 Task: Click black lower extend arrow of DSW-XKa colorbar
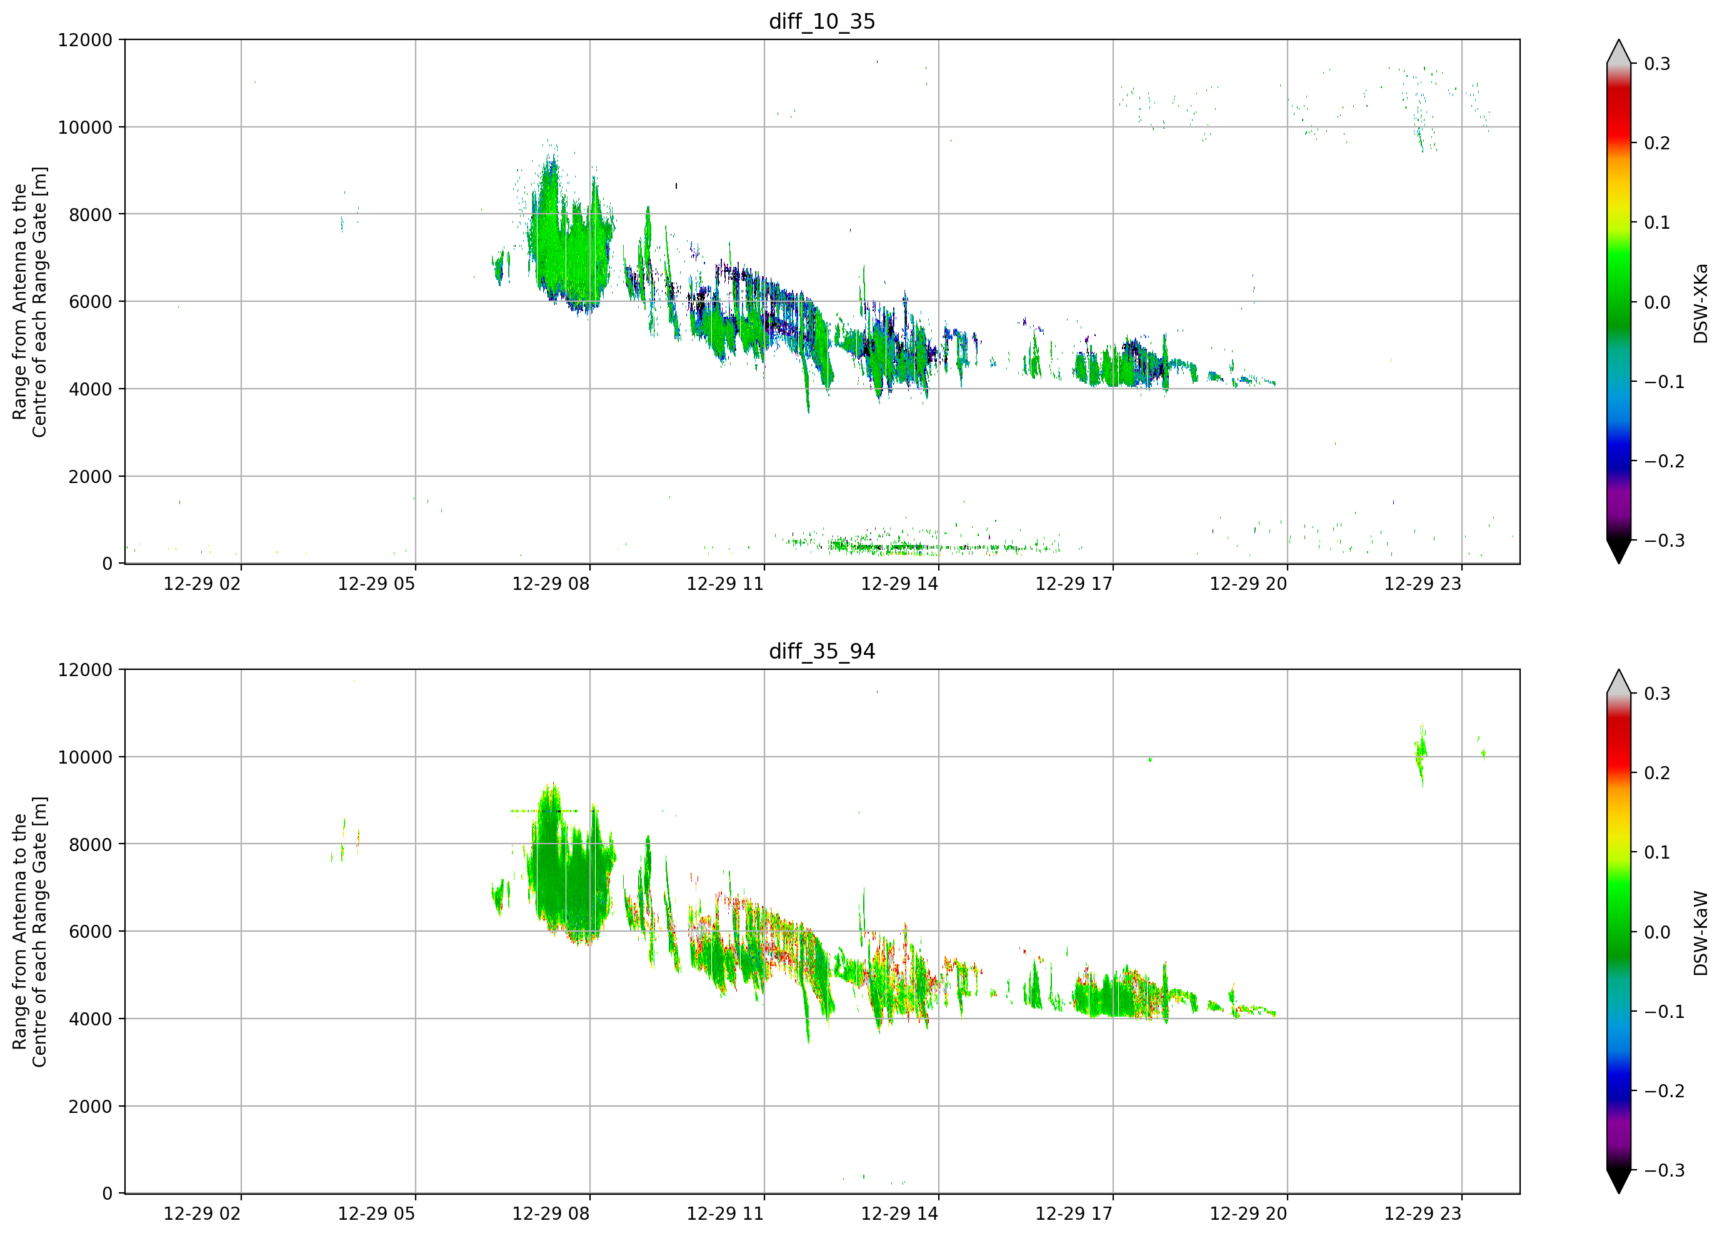pyautogui.click(x=1619, y=551)
